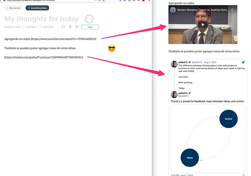
Task: Open the YouTube video options menu
Action: click(232, 10)
